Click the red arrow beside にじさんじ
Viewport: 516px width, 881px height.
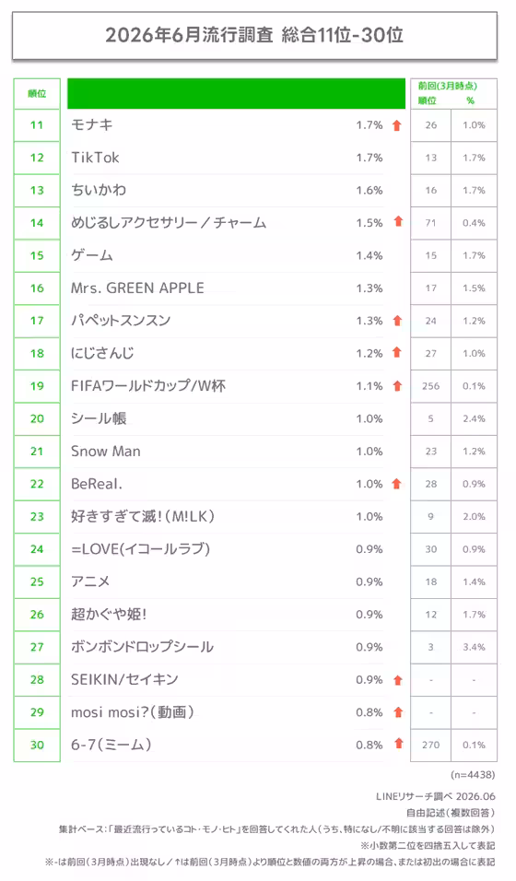coord(397,352)
